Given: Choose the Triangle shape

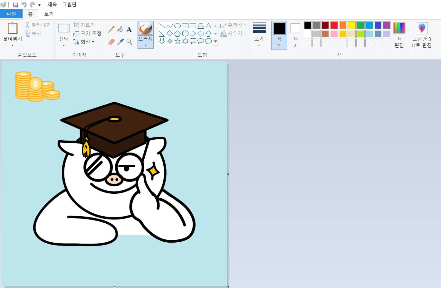Looking at the screenshot, I should (208, 26).
